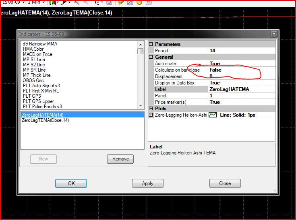
Task: Click the indicator list scrollbar thumb
Action: 141,51
